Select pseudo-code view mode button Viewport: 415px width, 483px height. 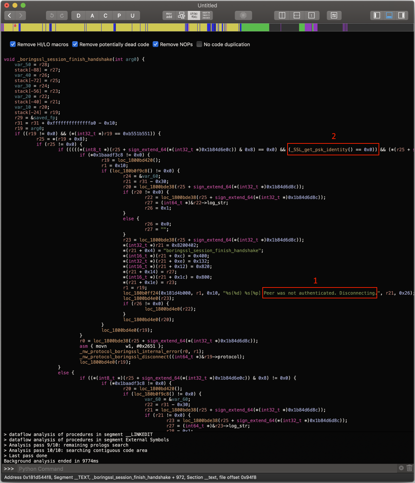pos(194,15)
